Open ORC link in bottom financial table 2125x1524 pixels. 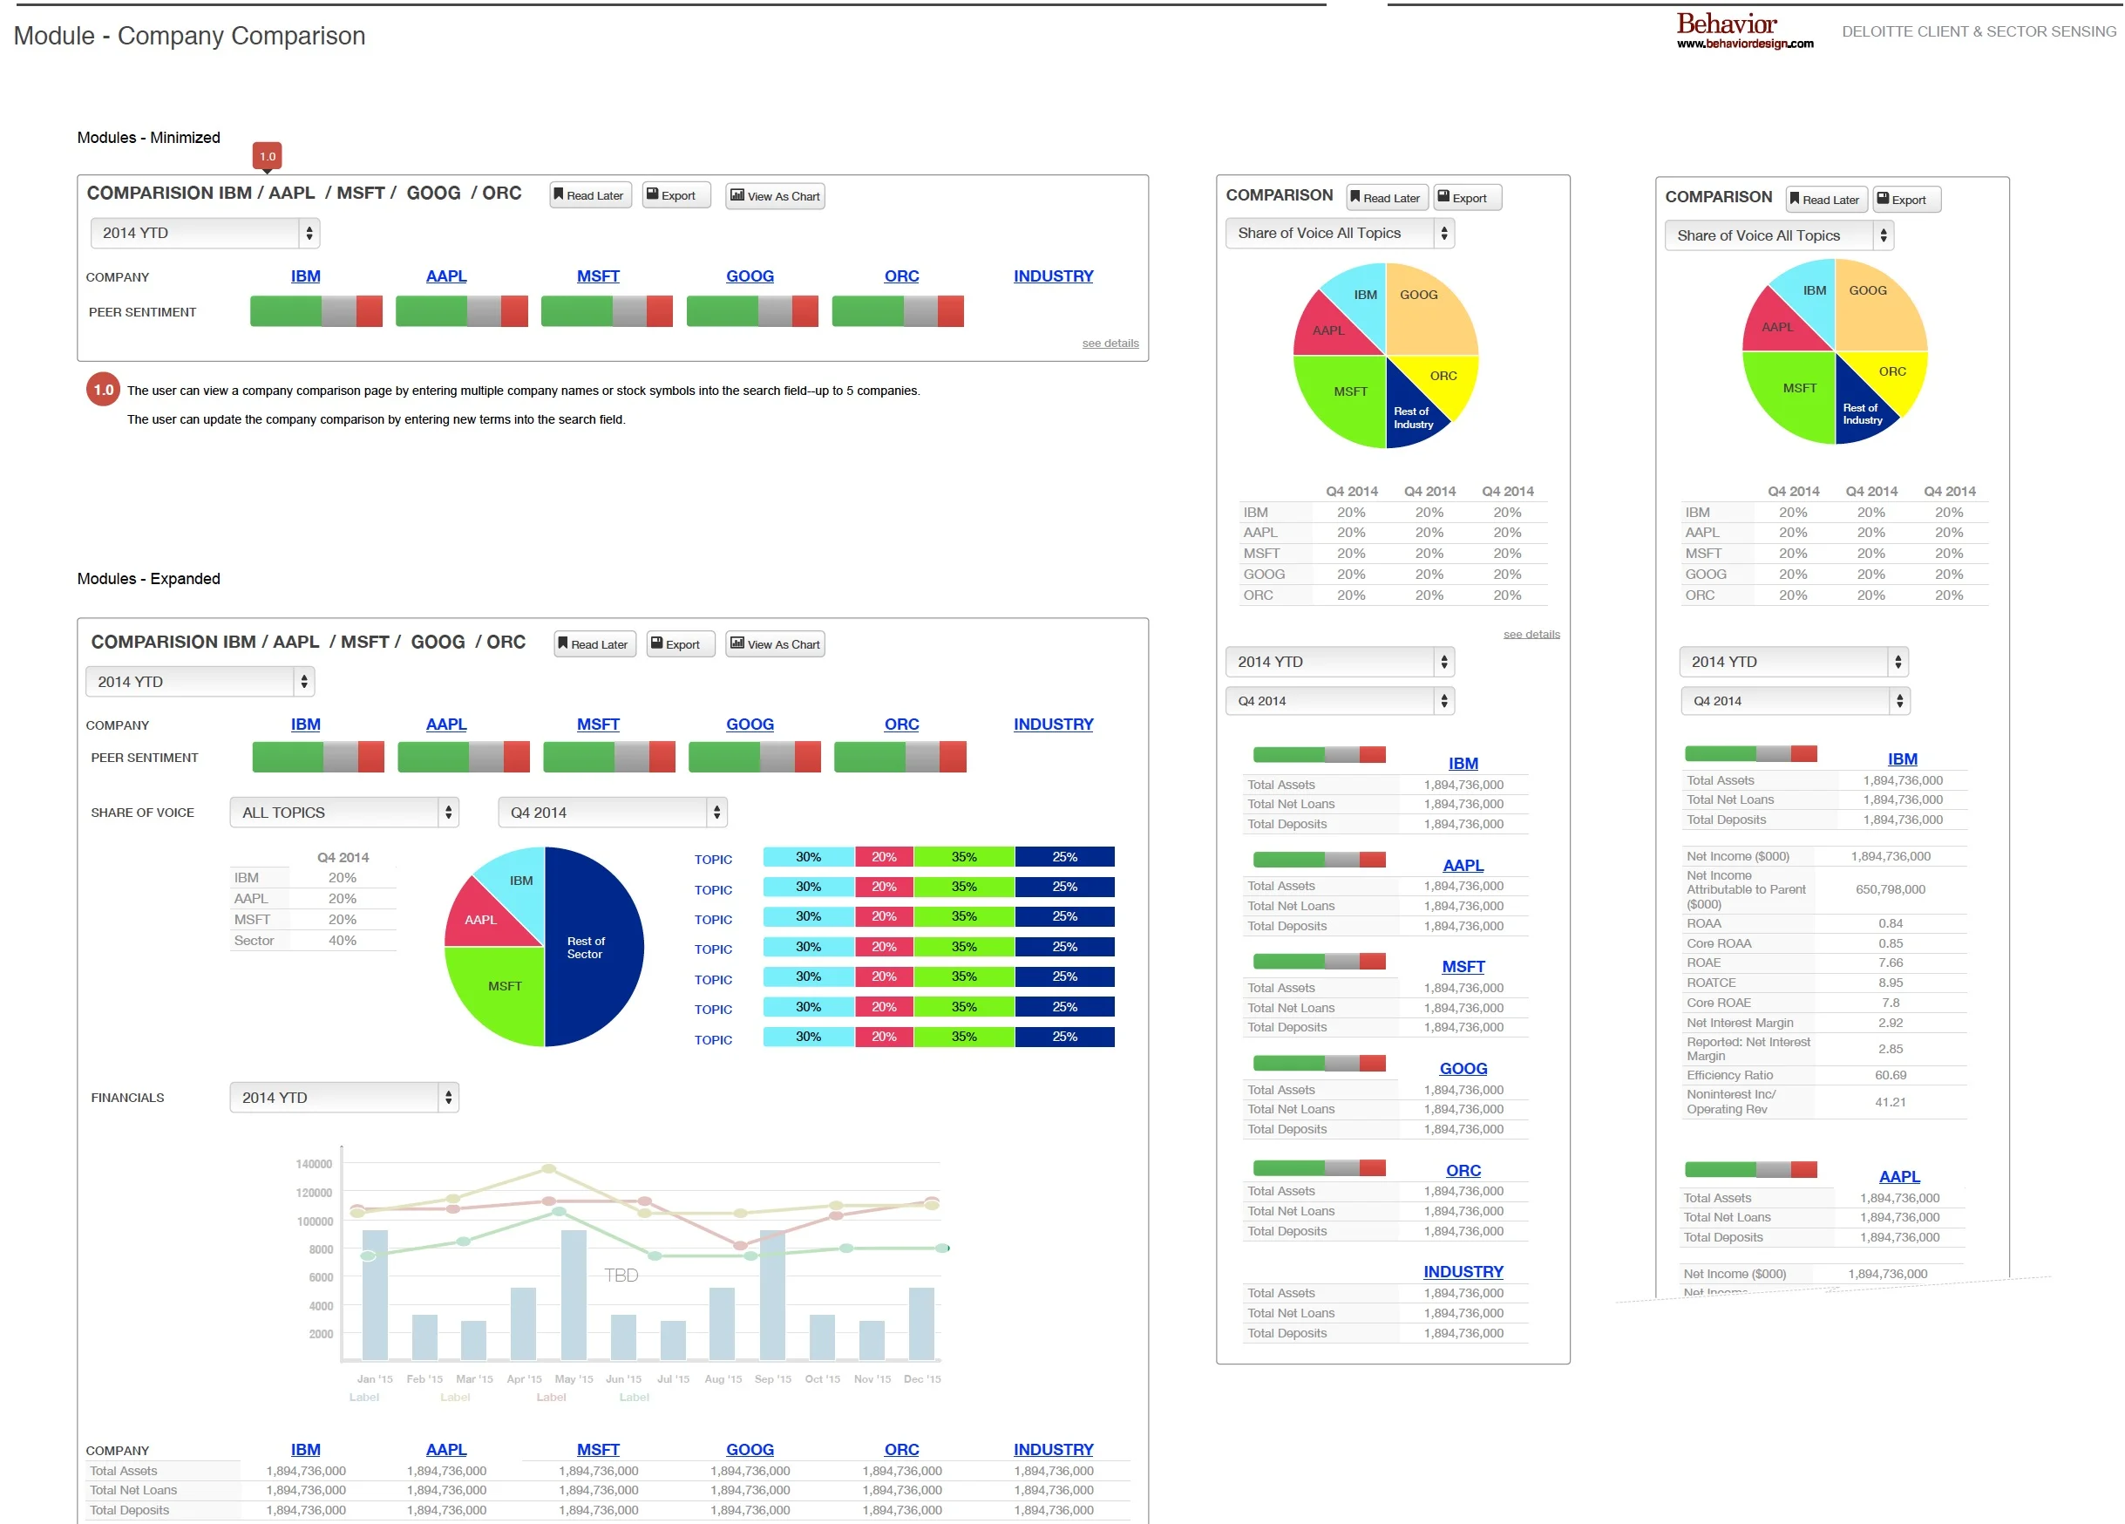click(901, 1450)
